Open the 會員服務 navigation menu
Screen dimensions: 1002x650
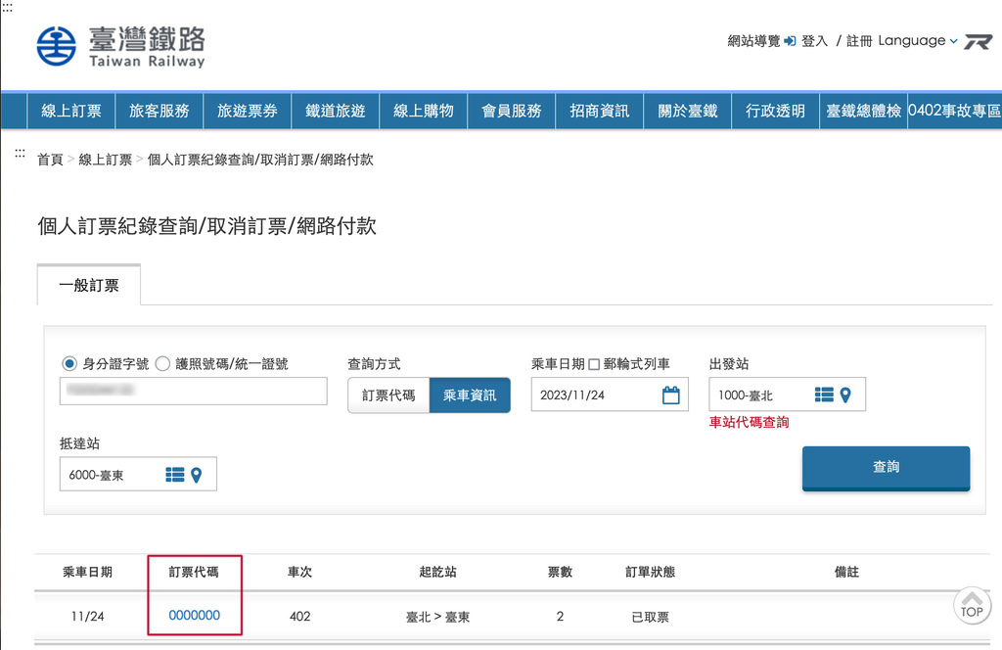click(511, 111)
